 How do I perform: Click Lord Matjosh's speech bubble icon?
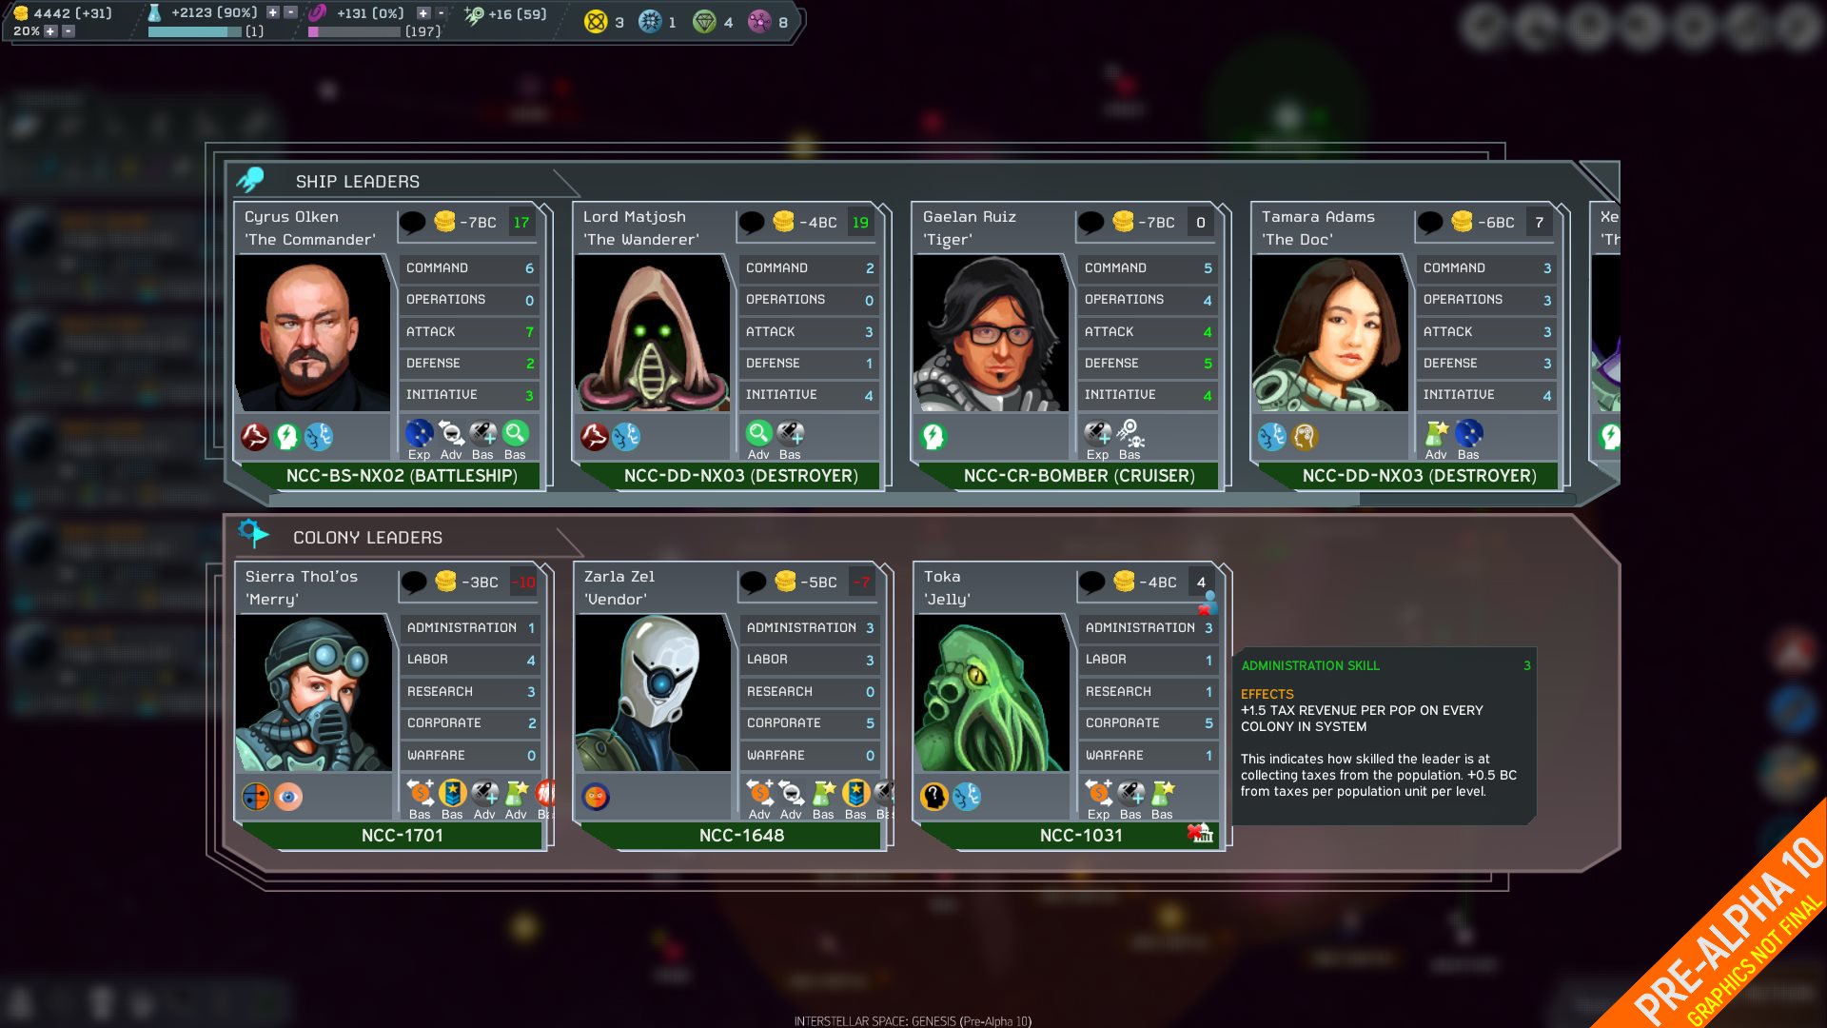[752, 223]
